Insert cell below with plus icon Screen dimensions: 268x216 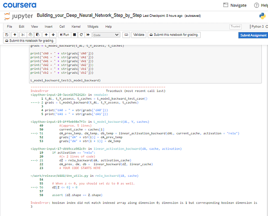pos(15,35)
